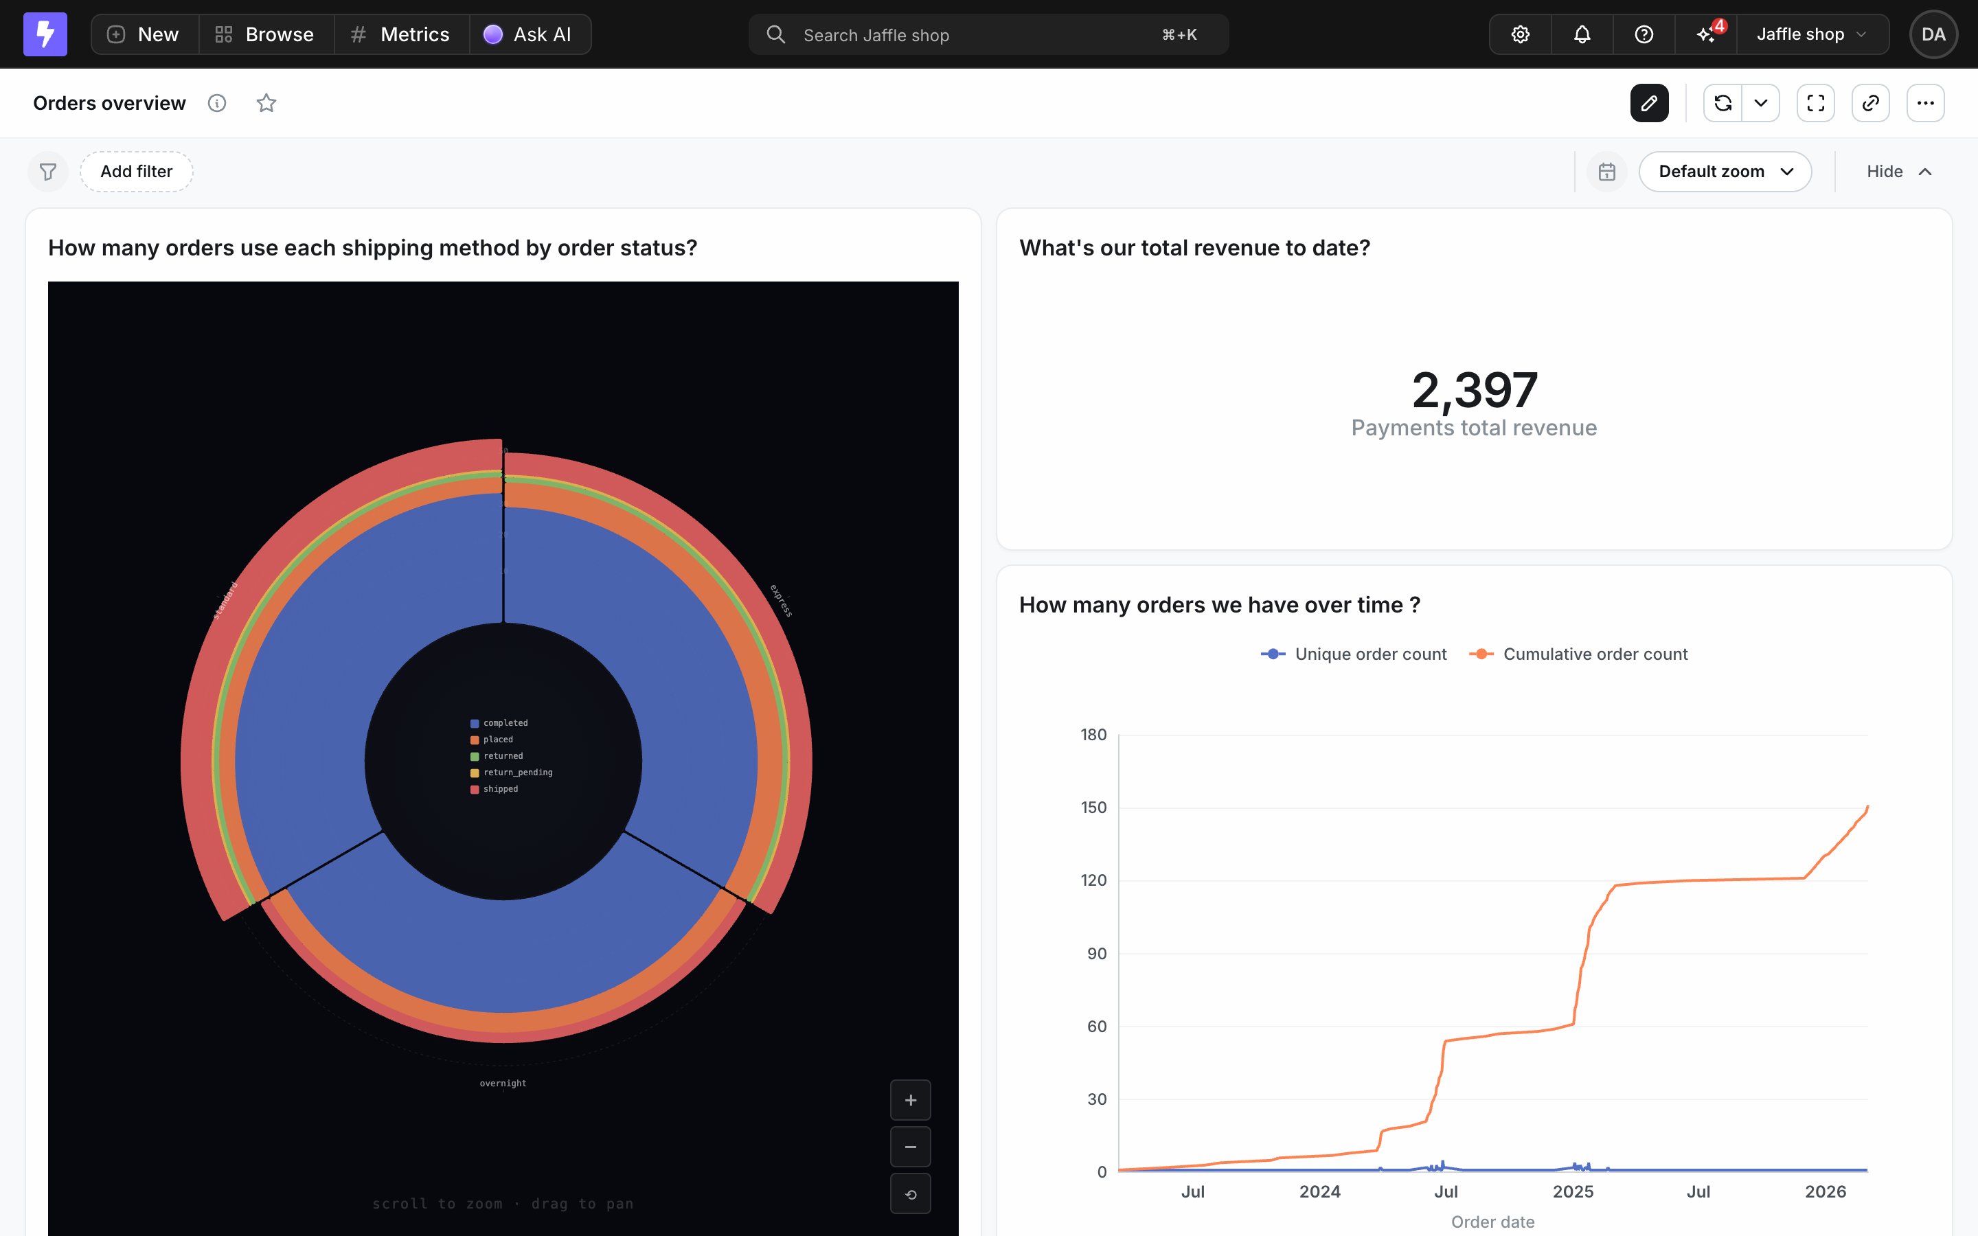The width and height of the screenshot is (1978, 1236).
Task: Open the Browse menu
Action: tap(266, 34)
